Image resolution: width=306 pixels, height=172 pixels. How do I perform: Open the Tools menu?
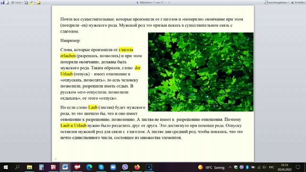coord(17,2)
